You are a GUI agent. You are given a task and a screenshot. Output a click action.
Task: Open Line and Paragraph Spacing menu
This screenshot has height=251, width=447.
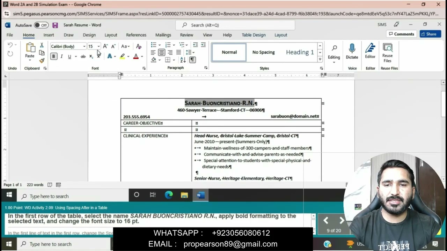[x=190, y=52]
